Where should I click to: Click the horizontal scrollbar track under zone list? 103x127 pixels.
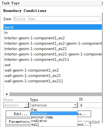point(56,94)
